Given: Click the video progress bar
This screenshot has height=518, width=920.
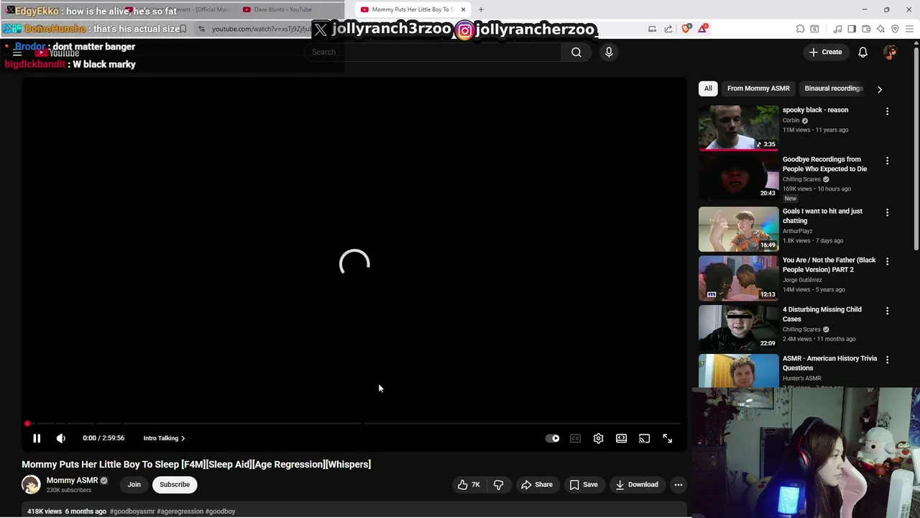Looking at the screenshot, I should tap(354, 424).
